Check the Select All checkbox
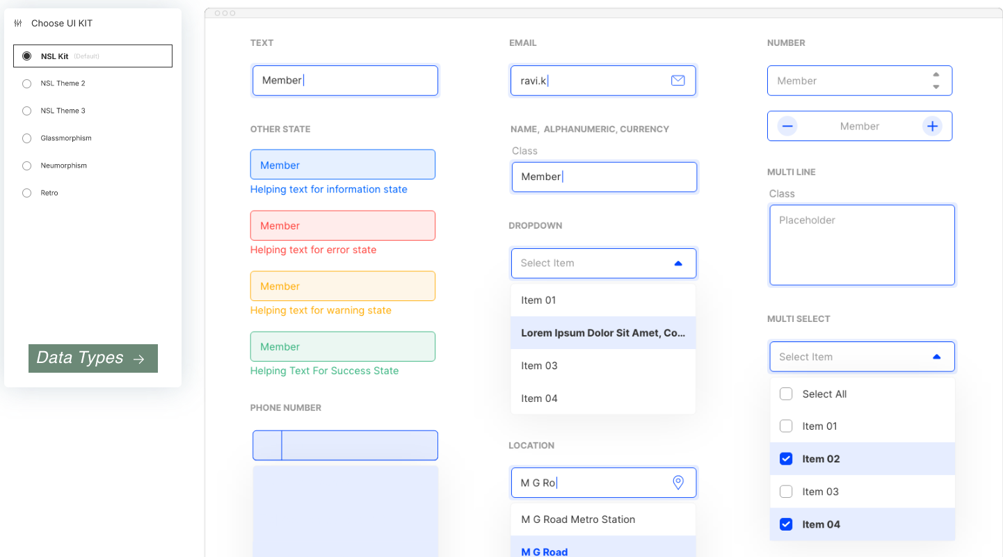The width and height of the screenshot is (1003, 557). tap(786, 394)
